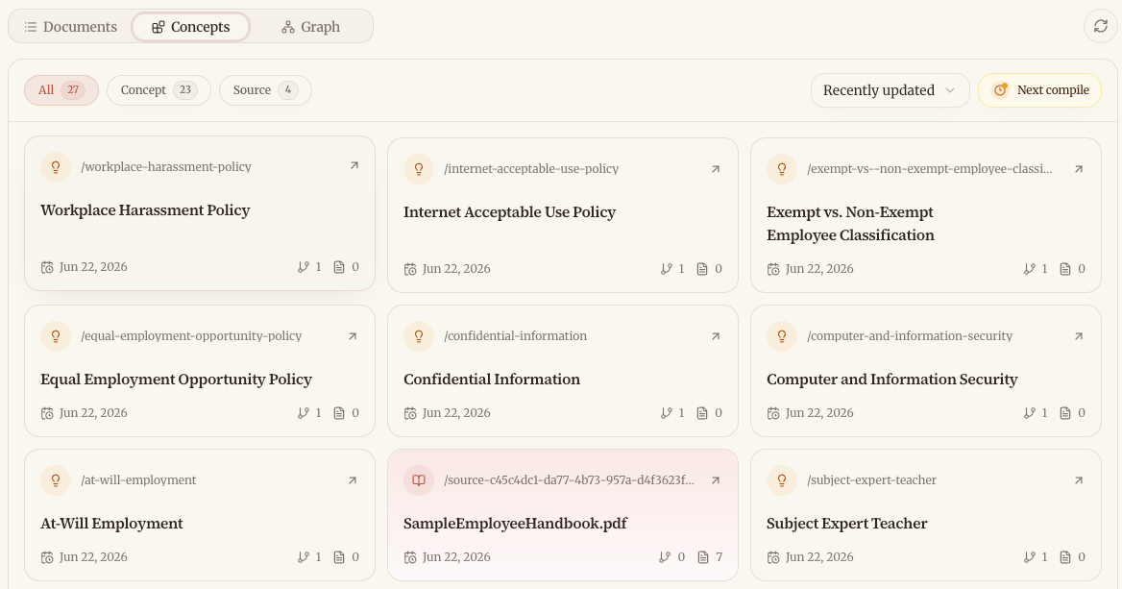Screen dimensions: 1122x589
Task: Click lightbulb icon on Workplace Harassment card
Action: click(56, 167)
